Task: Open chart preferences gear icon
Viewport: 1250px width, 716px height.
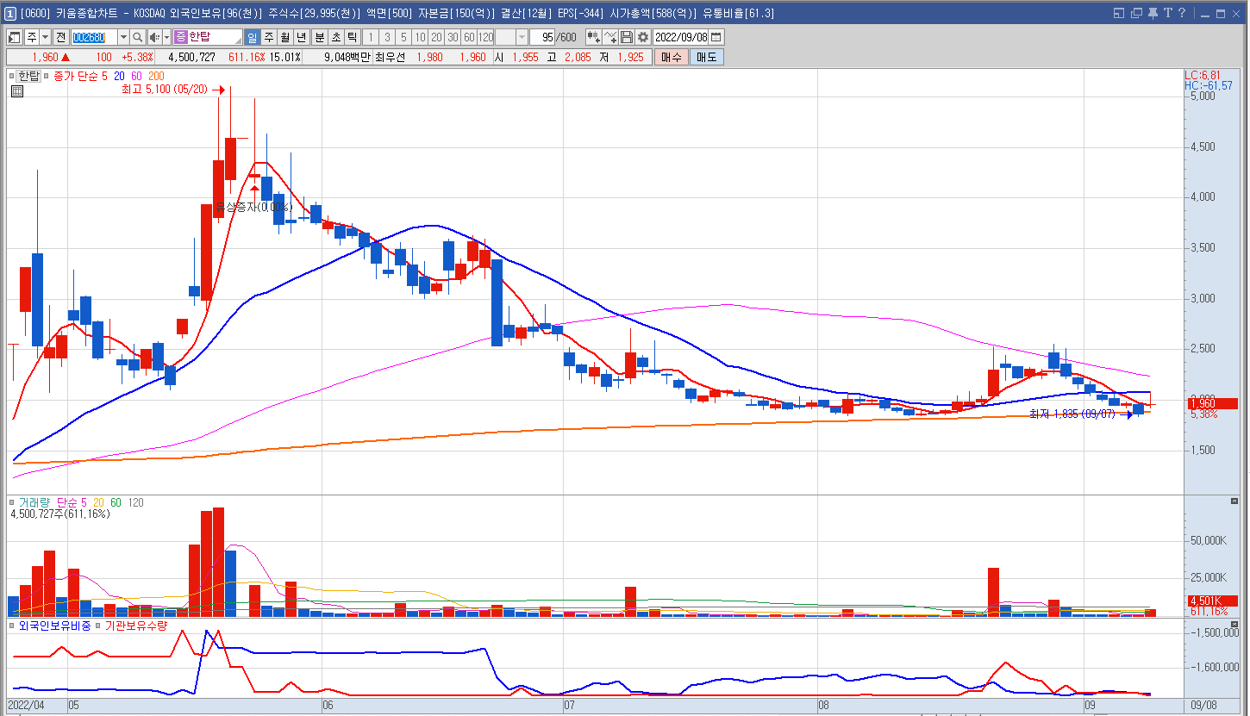Action: [x=643, y=37]
